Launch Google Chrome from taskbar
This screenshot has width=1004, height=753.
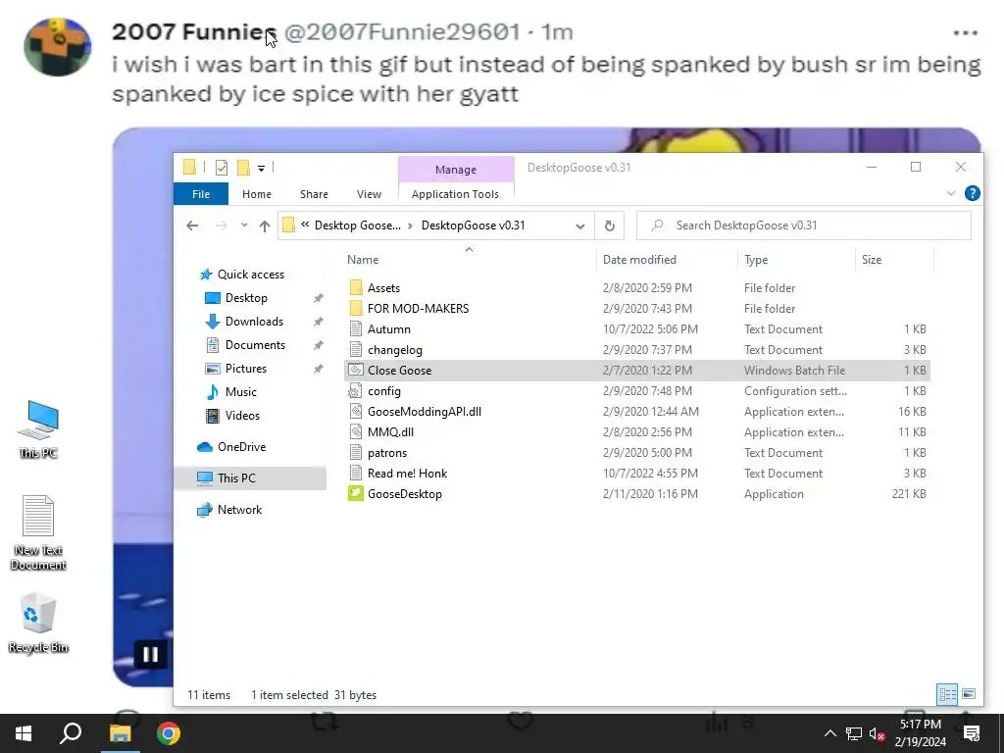(169, 733)
